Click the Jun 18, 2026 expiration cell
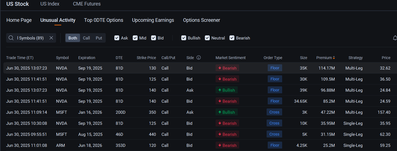Viewport: 397px width, 151px height. (x=90, y=145)
